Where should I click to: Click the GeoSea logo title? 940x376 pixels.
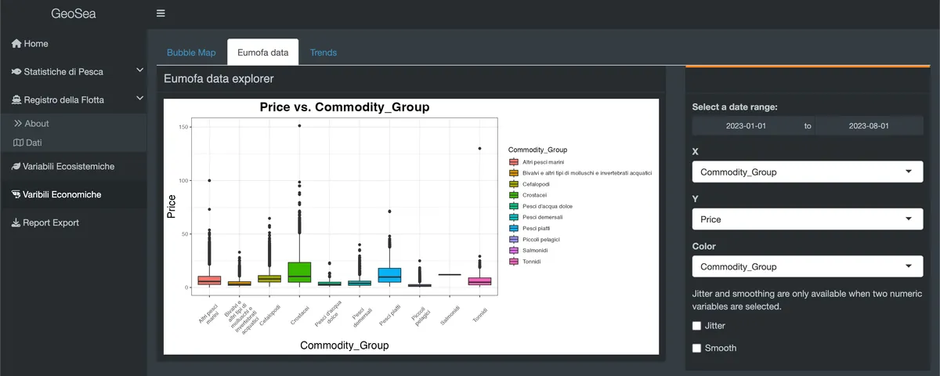[74, 13]
